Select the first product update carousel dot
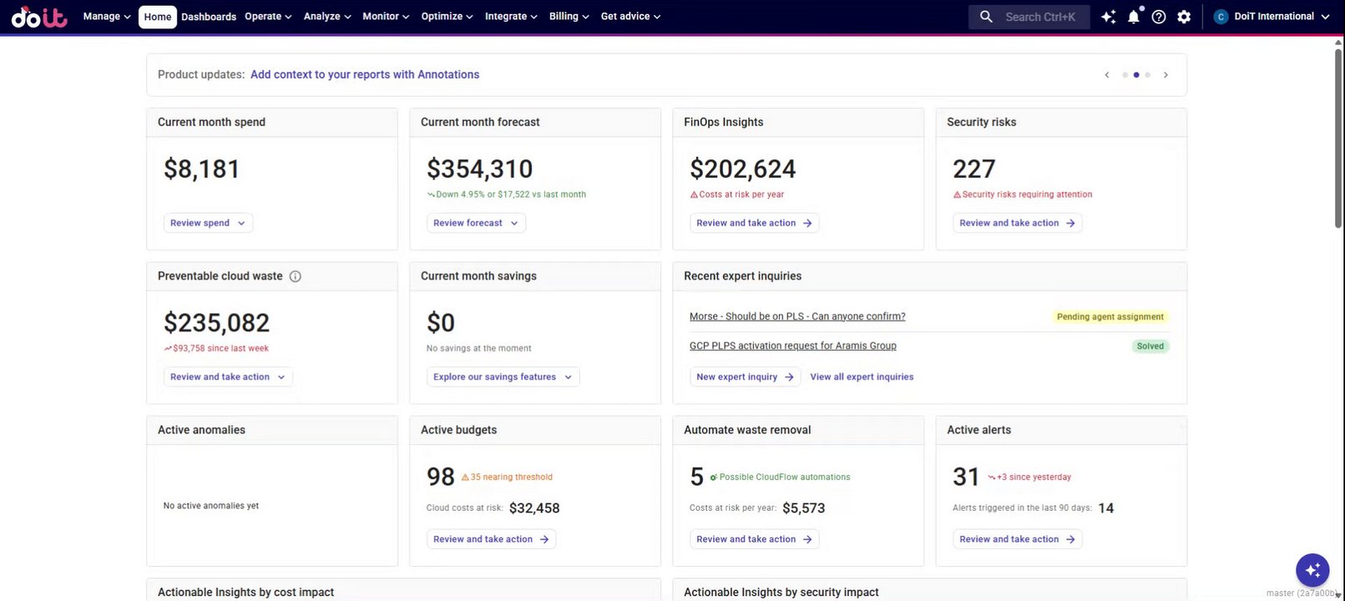The width and height of the screenshot is (1345, 601). point(1125,75)
